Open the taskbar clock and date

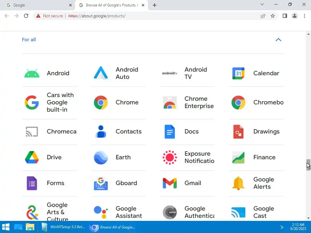[x=298, y=227]
